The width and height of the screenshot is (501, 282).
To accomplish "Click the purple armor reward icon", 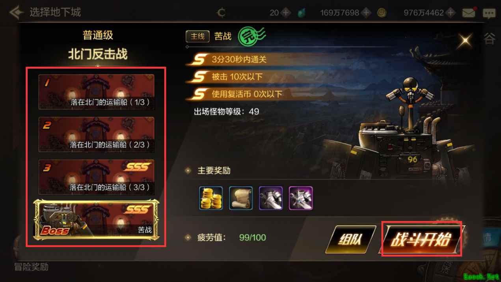I will point(271,198).
